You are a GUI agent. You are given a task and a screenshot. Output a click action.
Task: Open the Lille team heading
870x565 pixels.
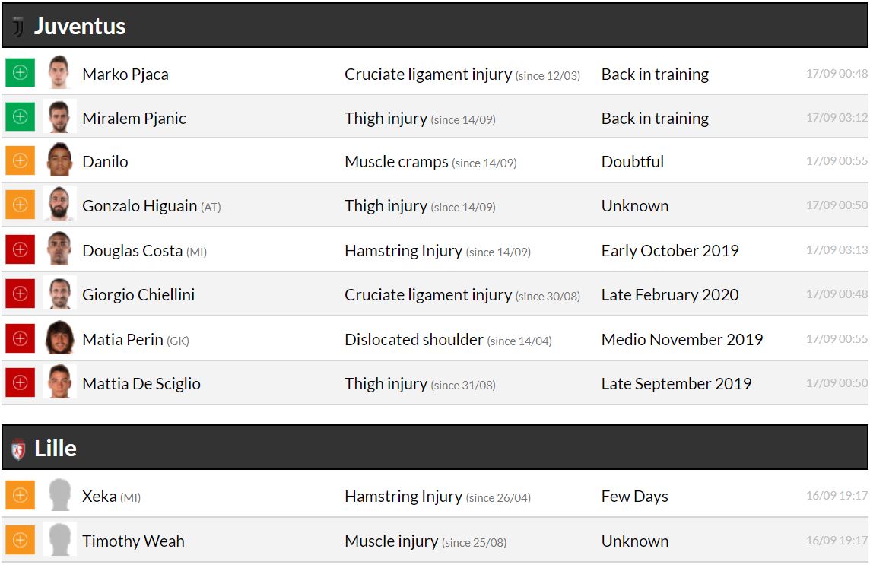click(x=56, y=449)
